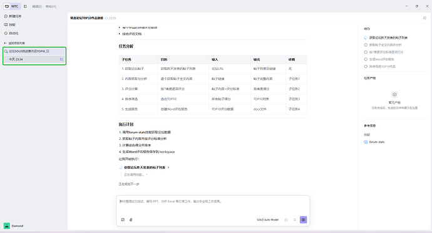Viewport: 432px width, 233px height.
Task: Click 新建任务 in the sidebar
Action: click(x=13, y=16)
